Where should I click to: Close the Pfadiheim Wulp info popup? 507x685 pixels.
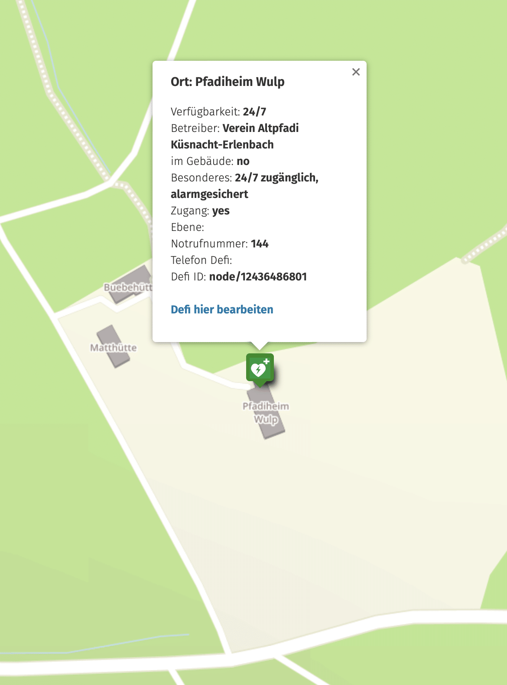point(356,72)
